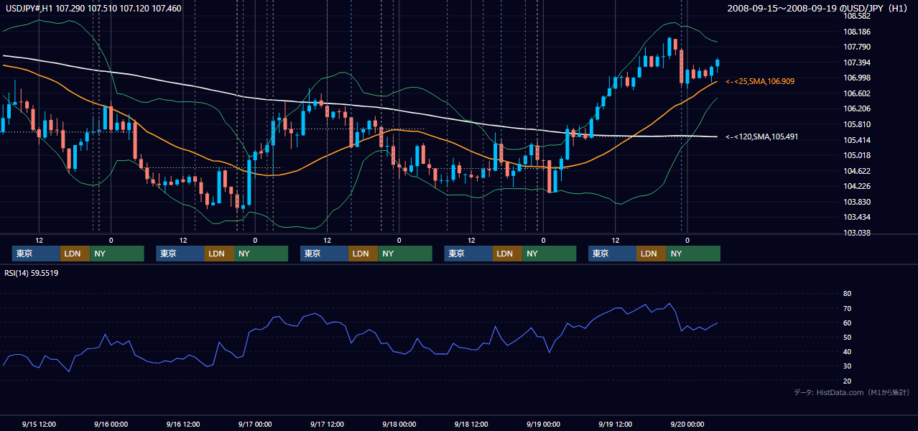Image resolution: width=918 pixels, height=431 pixels.
Task: Select the 9/15 12:00 time axis label
Action: point(40,424)
